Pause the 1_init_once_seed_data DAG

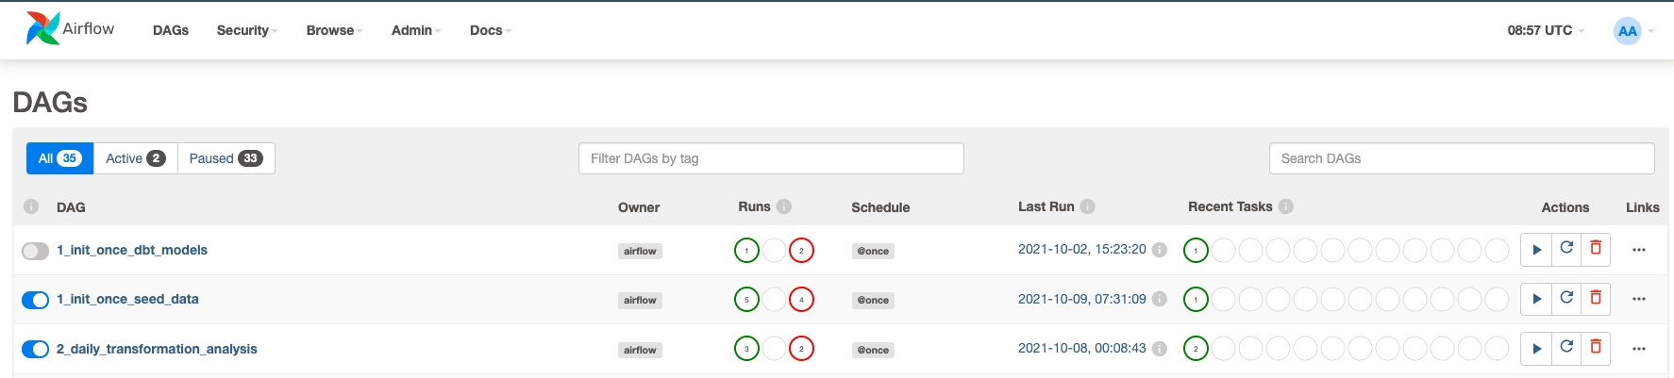pos(36,300)
